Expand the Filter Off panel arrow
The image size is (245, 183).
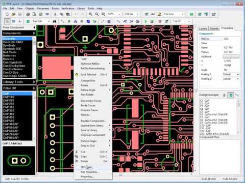coord(34,88)
